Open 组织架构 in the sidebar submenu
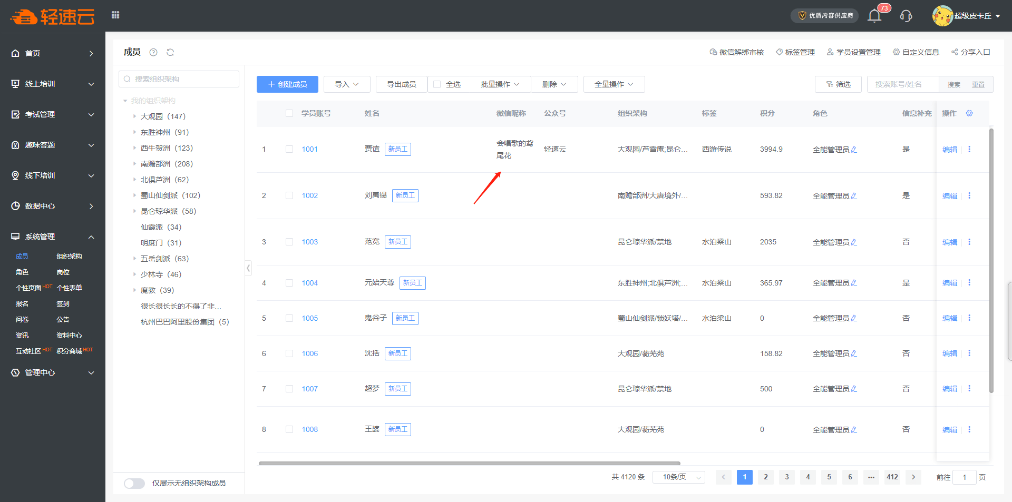Image resolution: width=1012 pixels, height=502 pixels. (x=69, y=257)
